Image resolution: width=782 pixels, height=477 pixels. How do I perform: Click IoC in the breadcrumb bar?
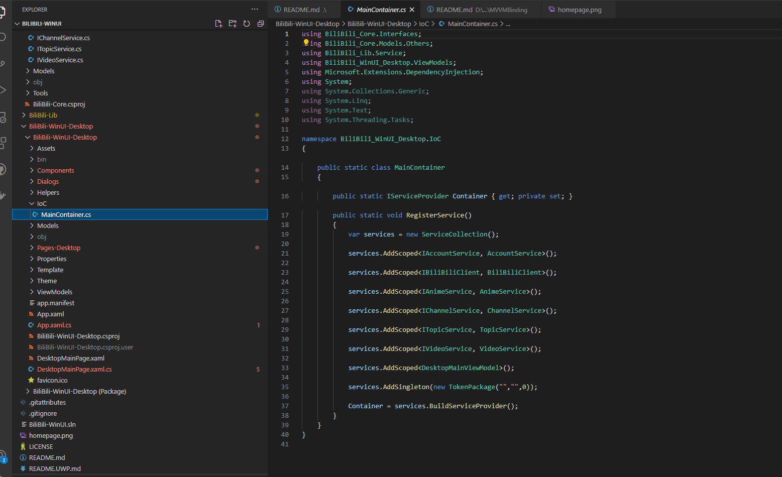click(x=424, y=24)
